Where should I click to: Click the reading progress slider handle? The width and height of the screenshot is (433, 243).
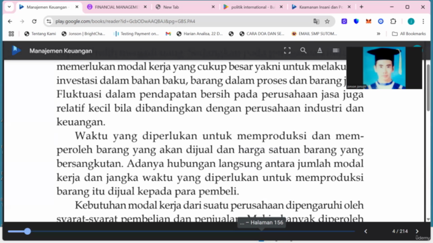coord(27,231)
